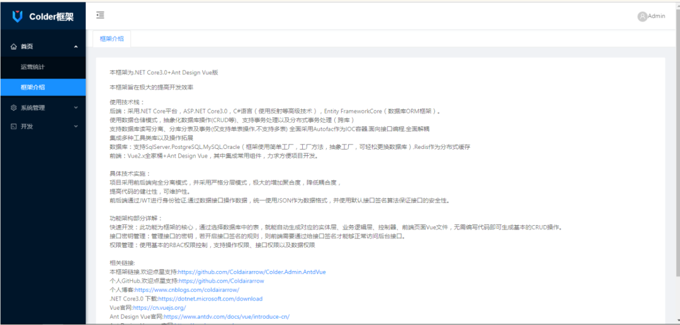Switch to the 框架介绍 page tab

point(112,38)
